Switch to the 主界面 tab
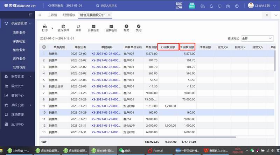The width and height of the screenshot is (280, 155). (52, 15)
